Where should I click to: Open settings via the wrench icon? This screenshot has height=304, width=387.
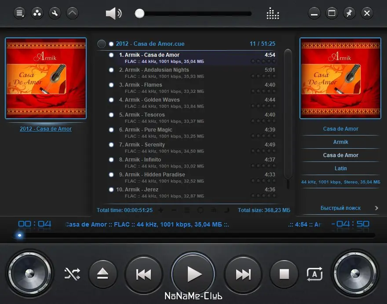[x=55, y=13]
